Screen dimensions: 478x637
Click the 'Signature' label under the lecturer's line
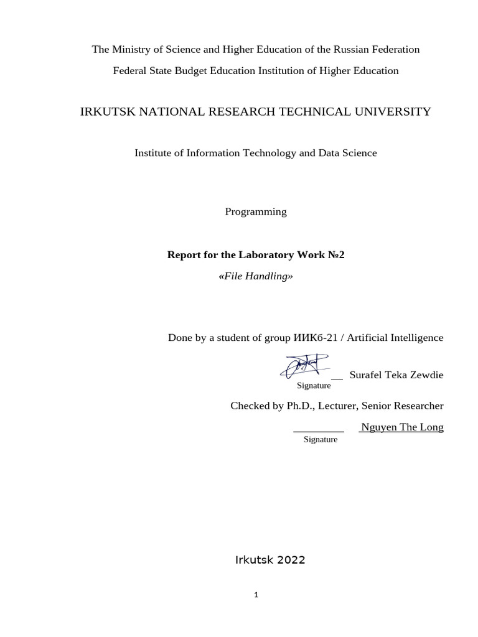[x=321, y=440]
